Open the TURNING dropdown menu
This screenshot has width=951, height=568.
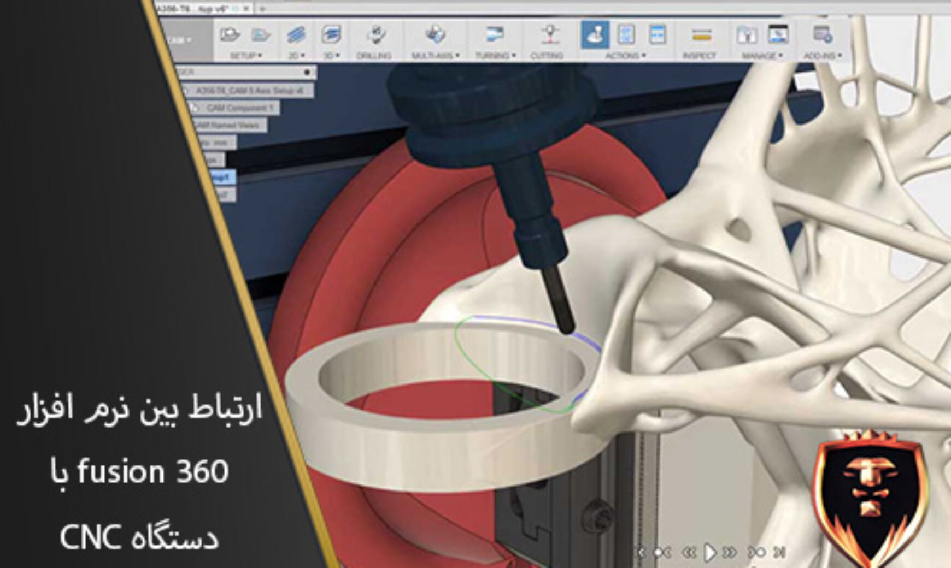click(495, 56)
